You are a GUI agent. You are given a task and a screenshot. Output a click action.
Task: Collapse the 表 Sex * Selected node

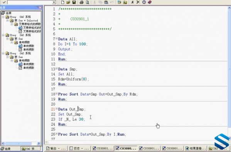click(x=7, y=20)
